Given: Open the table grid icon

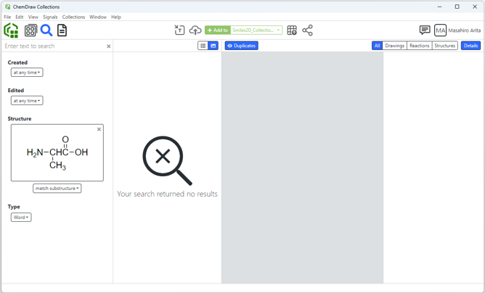Looking at the screenshot, I should (x=292, y=30).
